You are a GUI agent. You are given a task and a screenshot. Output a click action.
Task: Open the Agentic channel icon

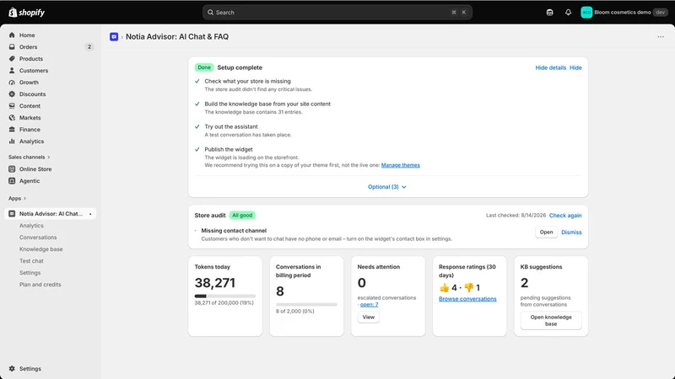pos(12,181)
